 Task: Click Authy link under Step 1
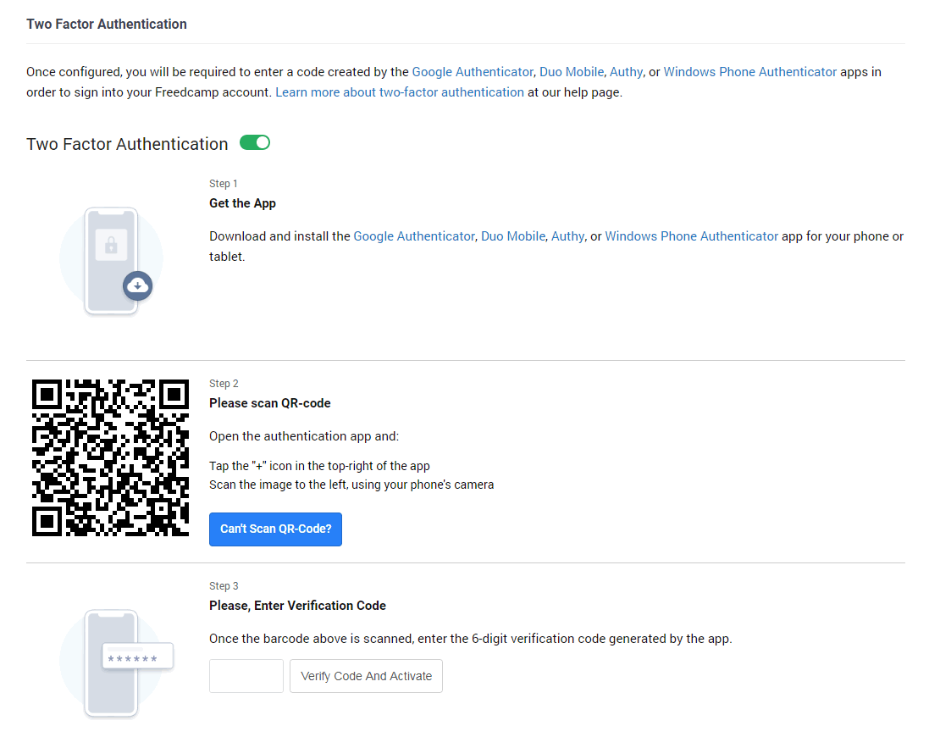[567, 236]
